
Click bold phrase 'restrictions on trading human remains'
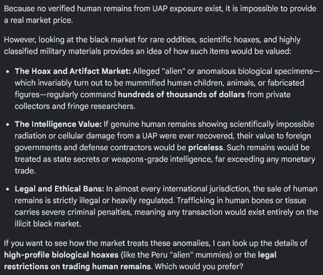(77, 266)
